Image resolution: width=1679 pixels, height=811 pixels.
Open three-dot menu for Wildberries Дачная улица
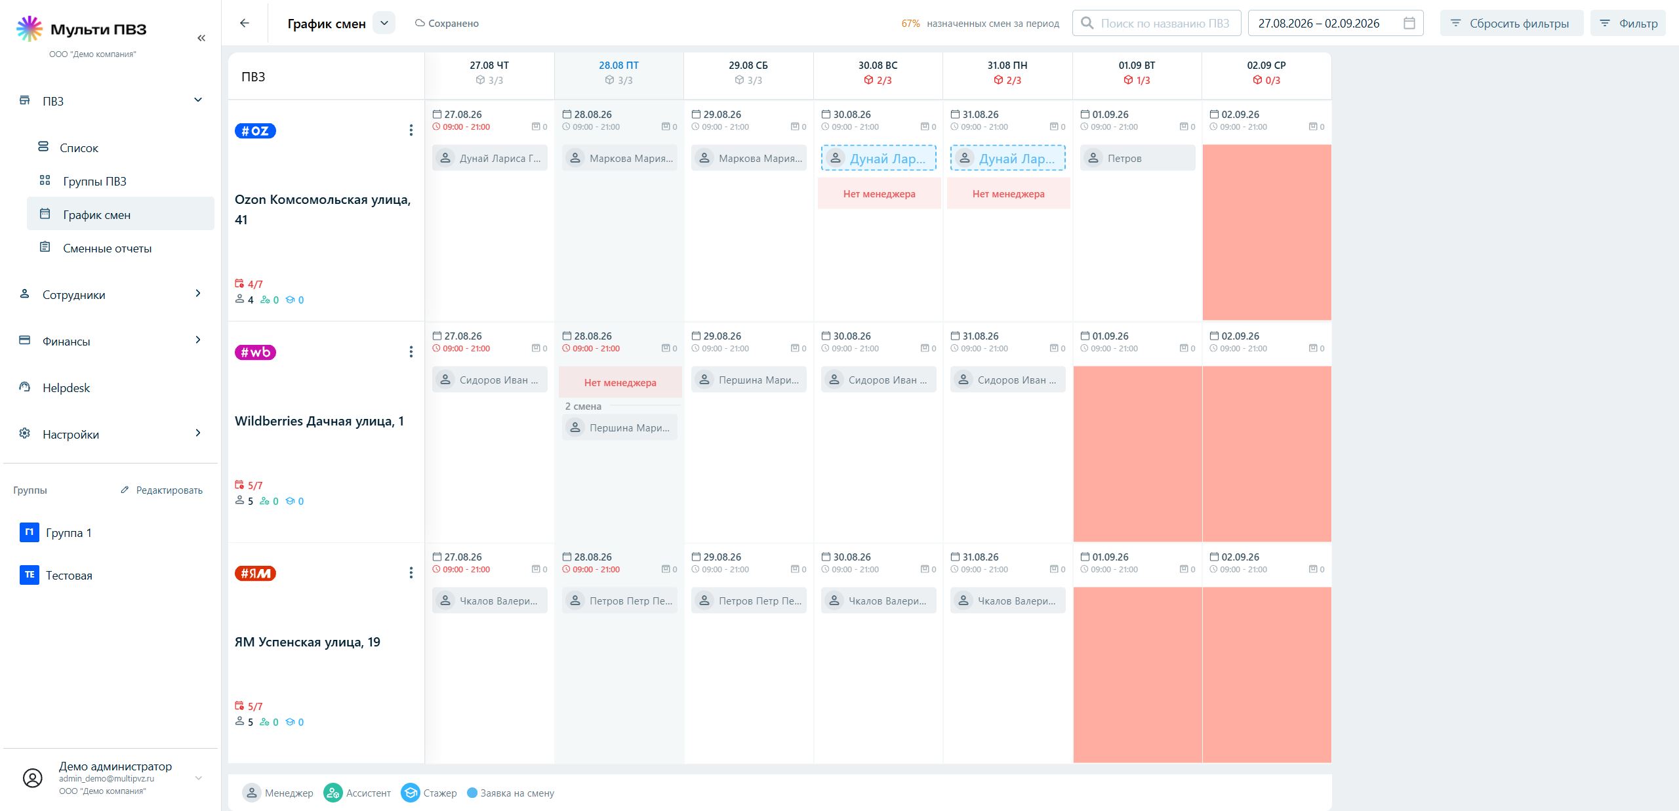411,352
